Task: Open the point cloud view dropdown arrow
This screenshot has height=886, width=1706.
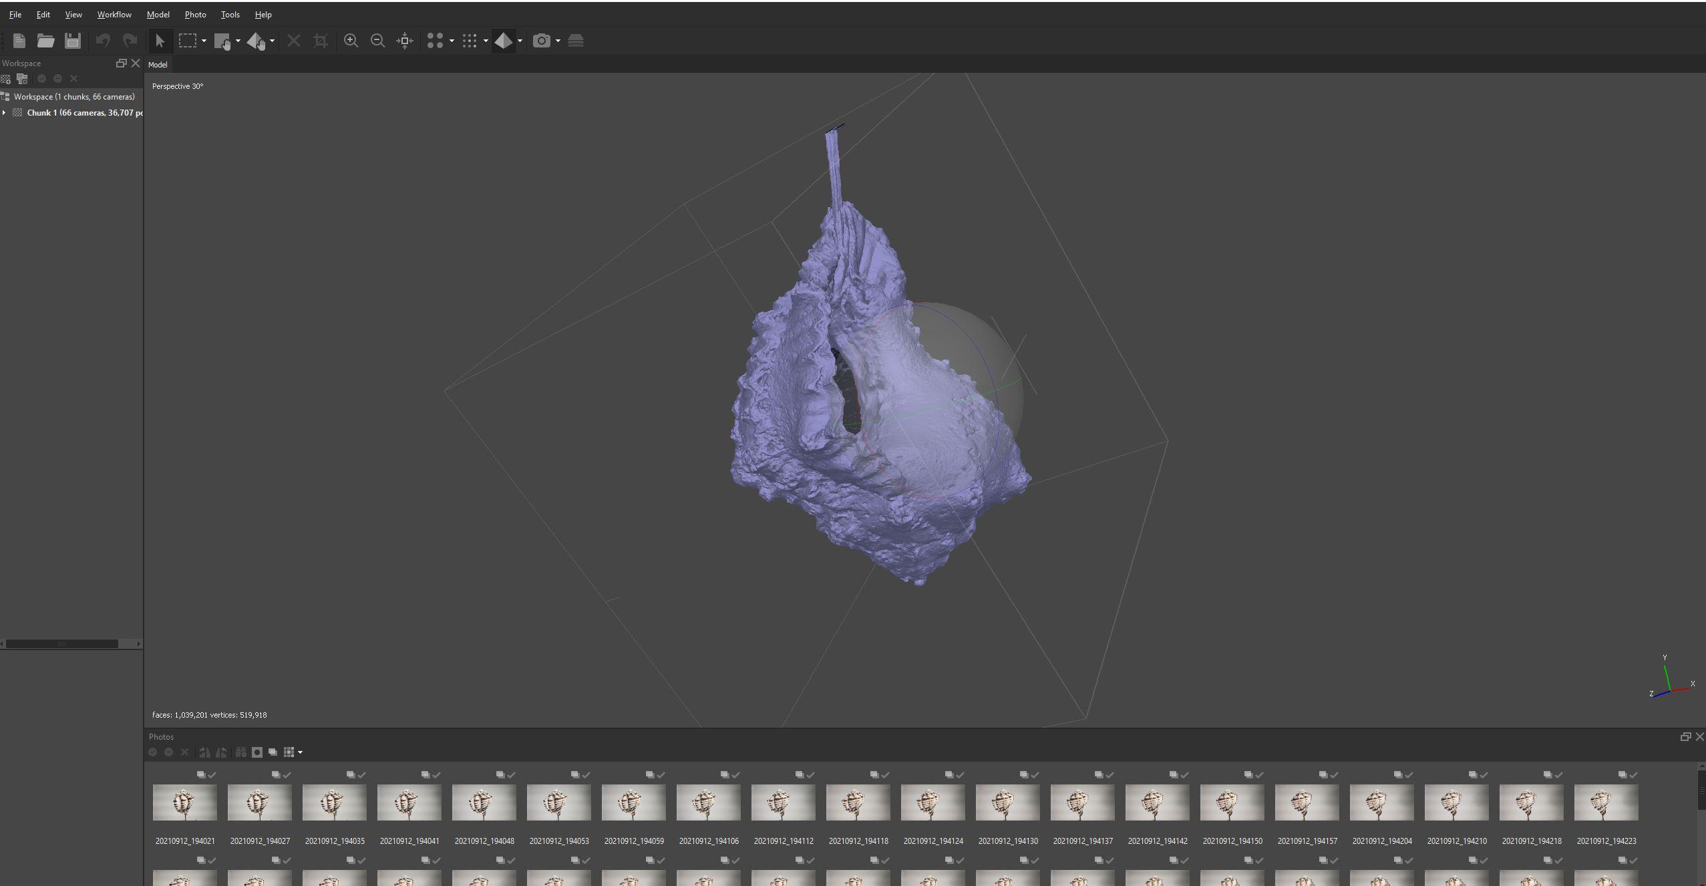Action: pos(452,41)
